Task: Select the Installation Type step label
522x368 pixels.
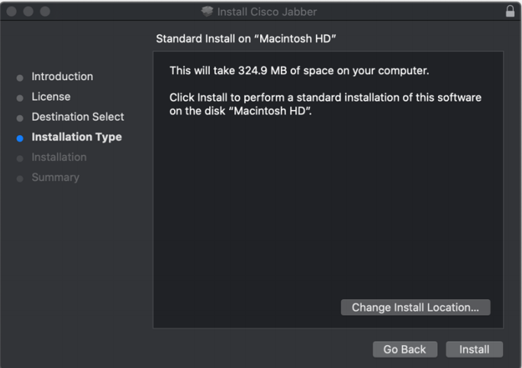Action: (x=76, y=137)
